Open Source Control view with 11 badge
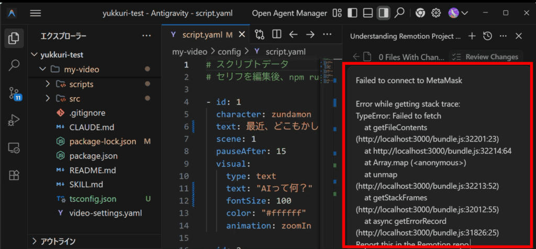 point(14,94)
